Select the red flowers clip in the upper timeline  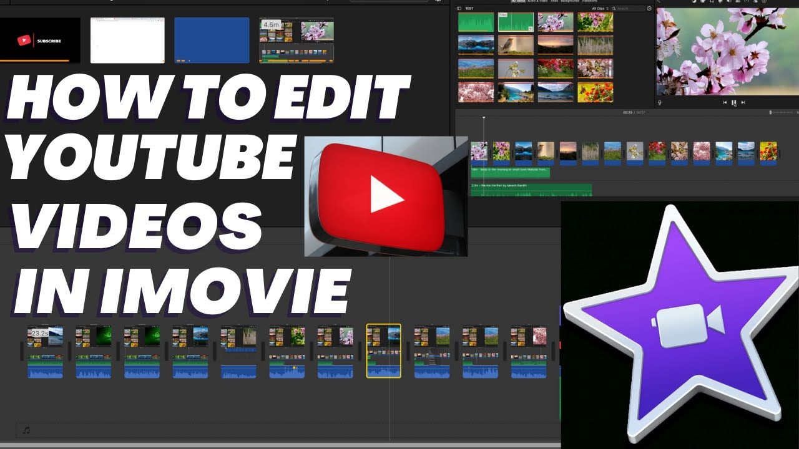657,153
